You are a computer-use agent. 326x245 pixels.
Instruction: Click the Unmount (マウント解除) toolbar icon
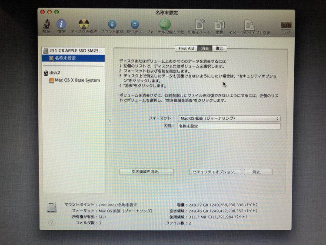tap(112, 24)
